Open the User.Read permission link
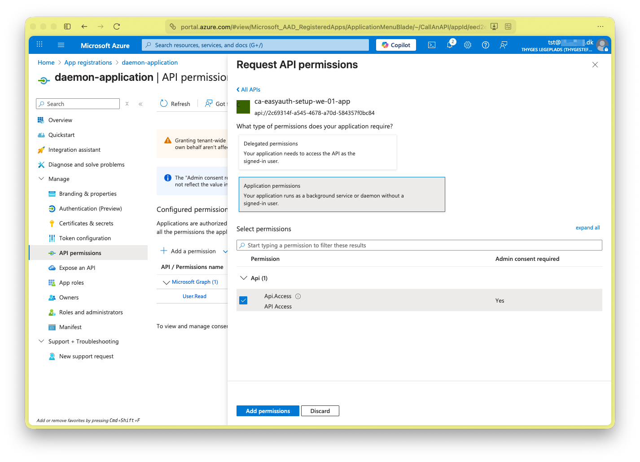Image resolution: width=640 pixels, height=462 pixels. 194,296
